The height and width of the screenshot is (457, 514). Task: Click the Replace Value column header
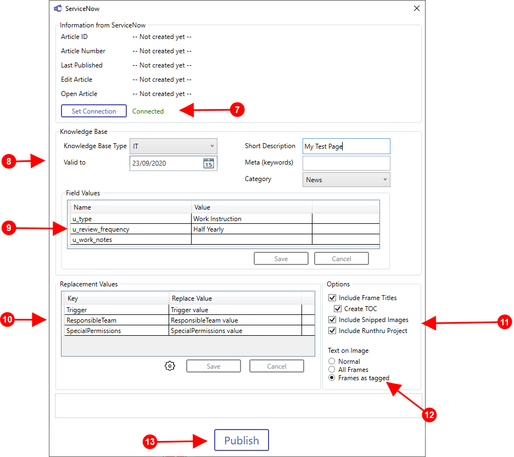click(236, 298)
